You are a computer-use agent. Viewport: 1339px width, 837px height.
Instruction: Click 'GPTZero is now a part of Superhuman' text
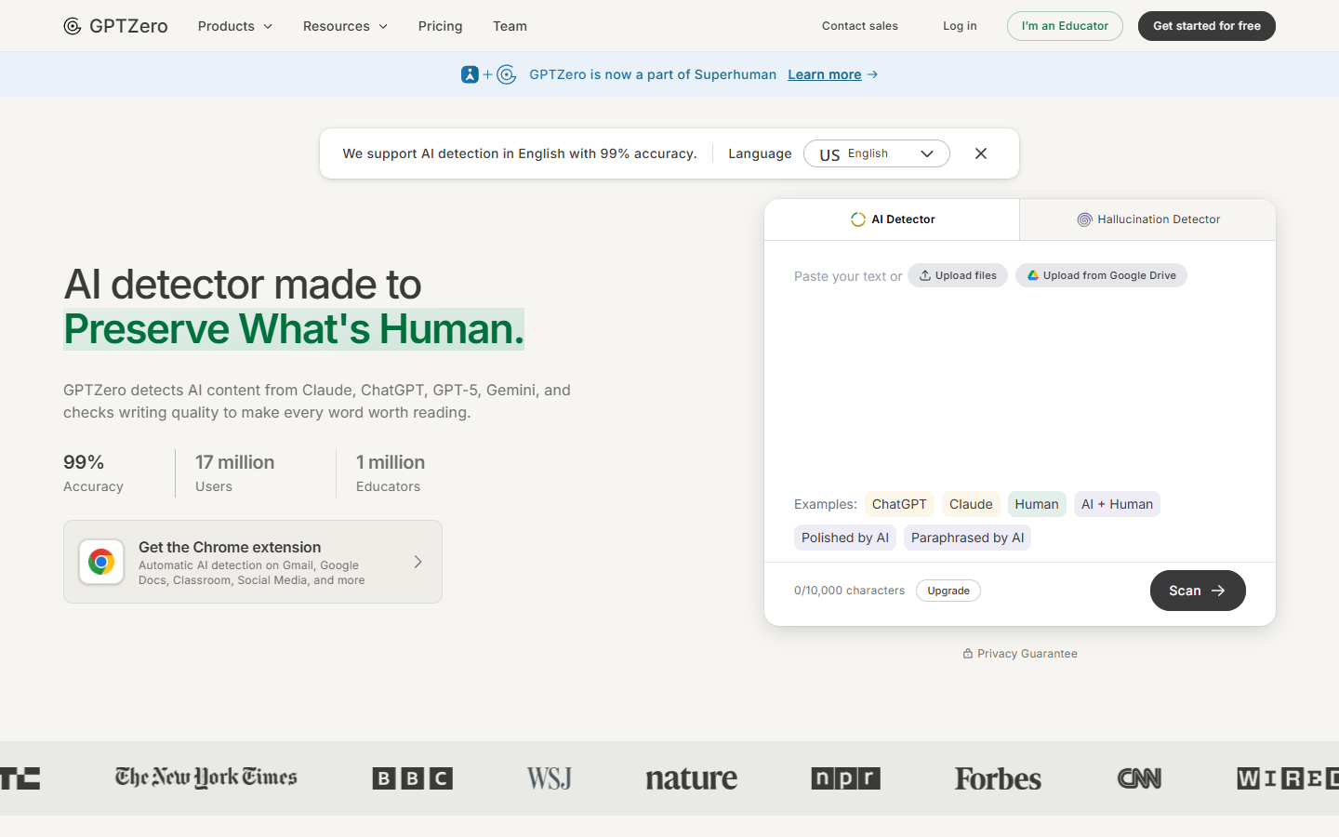click(x=653, y=74)
